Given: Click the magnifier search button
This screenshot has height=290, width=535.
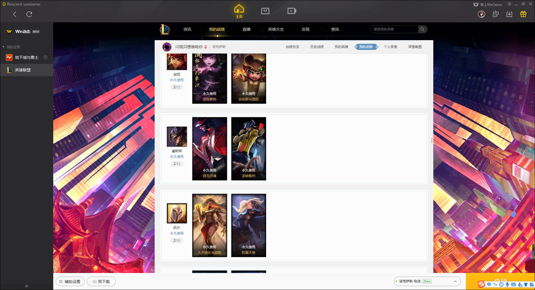Looking at the screenshot, I should pyautogui.click(x=422, y=29).
